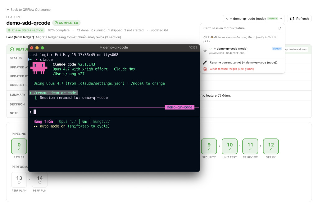Click the terminal prompt icon in session selector
318x205 pixels.
[x=227, y=19]
